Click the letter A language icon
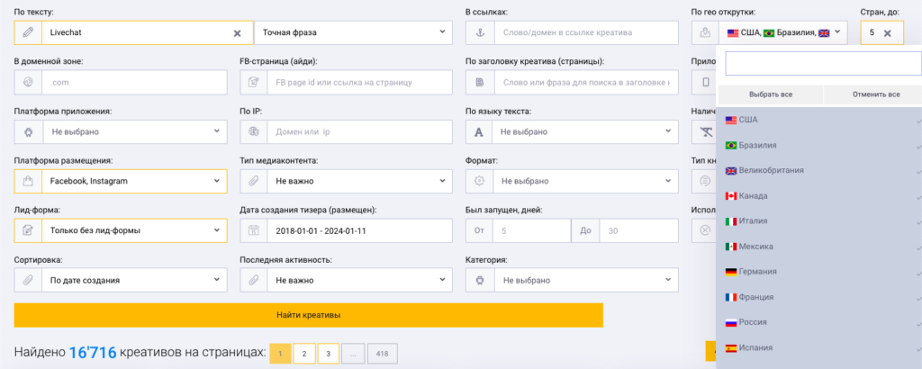922x369 pixels. (x=479, y=132)
